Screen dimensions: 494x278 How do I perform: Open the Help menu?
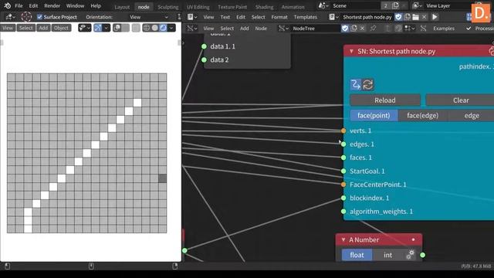point(96,5)
